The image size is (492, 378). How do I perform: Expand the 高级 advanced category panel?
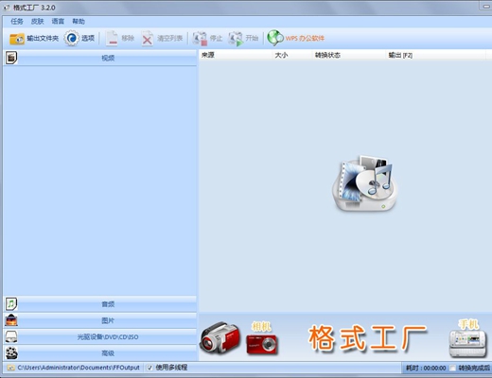tap(100, 353)
